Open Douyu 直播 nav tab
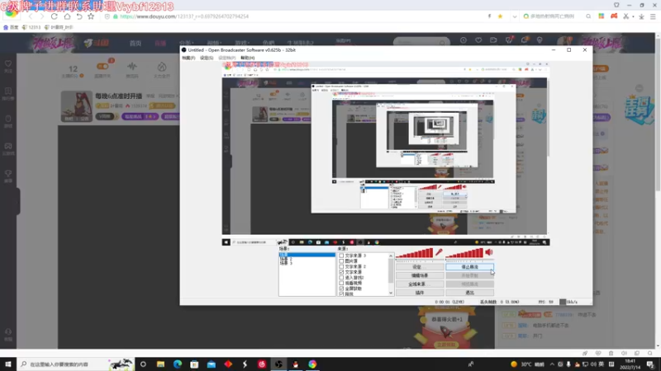 (x=160, y=43)
